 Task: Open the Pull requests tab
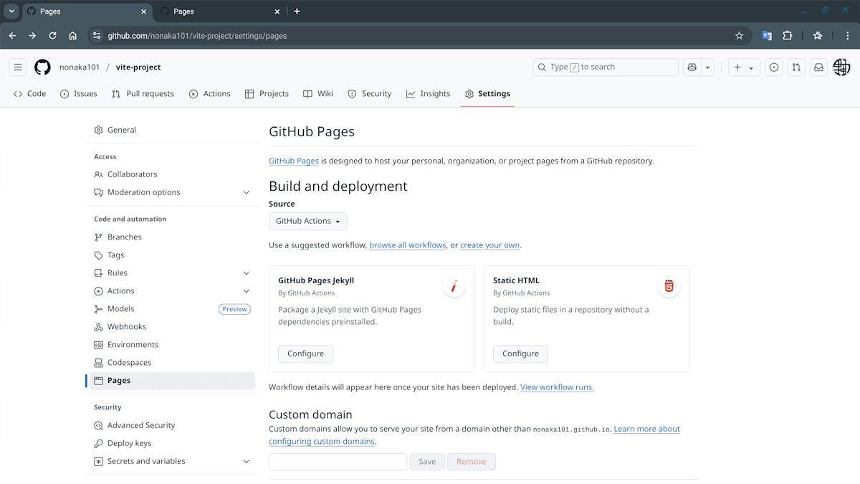coord(143,94)
